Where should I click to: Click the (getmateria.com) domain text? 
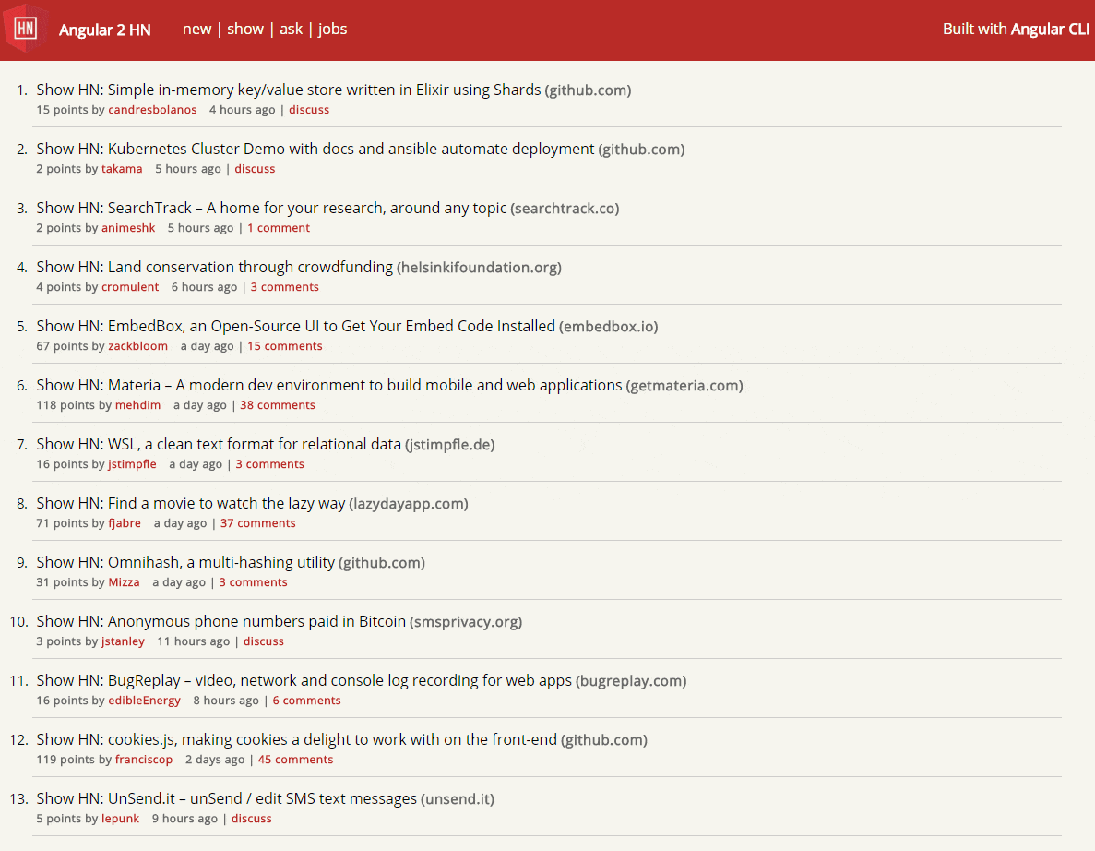(684, 386)
